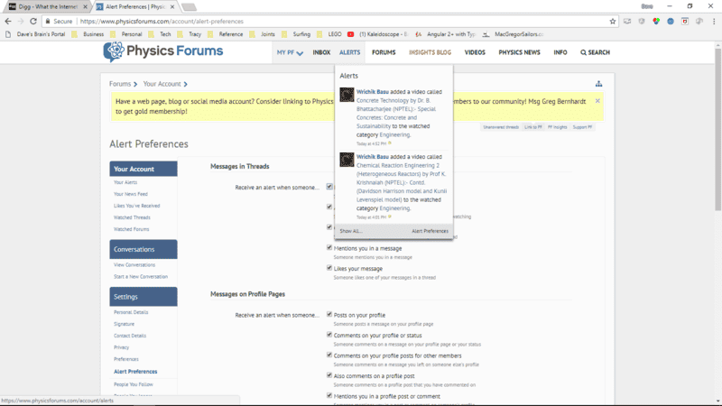Image resolution: width=722 pixels, height=406 pixels.
Task: Click the 'Support PF' quick link
Action: click(x=582, y=127)
